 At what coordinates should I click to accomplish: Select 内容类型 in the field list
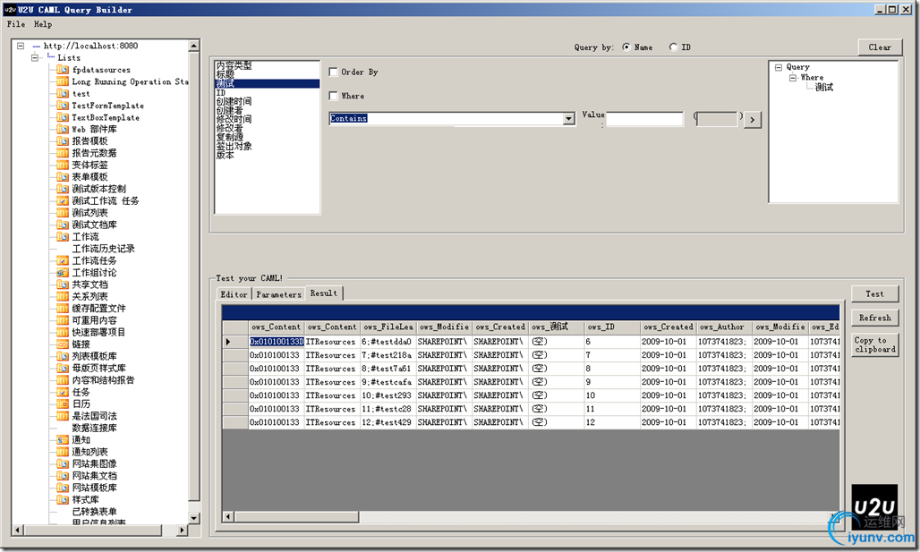pos(234,65)
